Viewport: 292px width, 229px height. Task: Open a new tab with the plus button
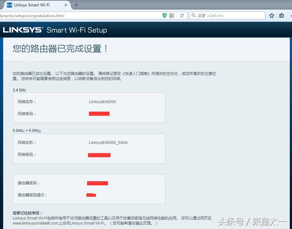76,5
